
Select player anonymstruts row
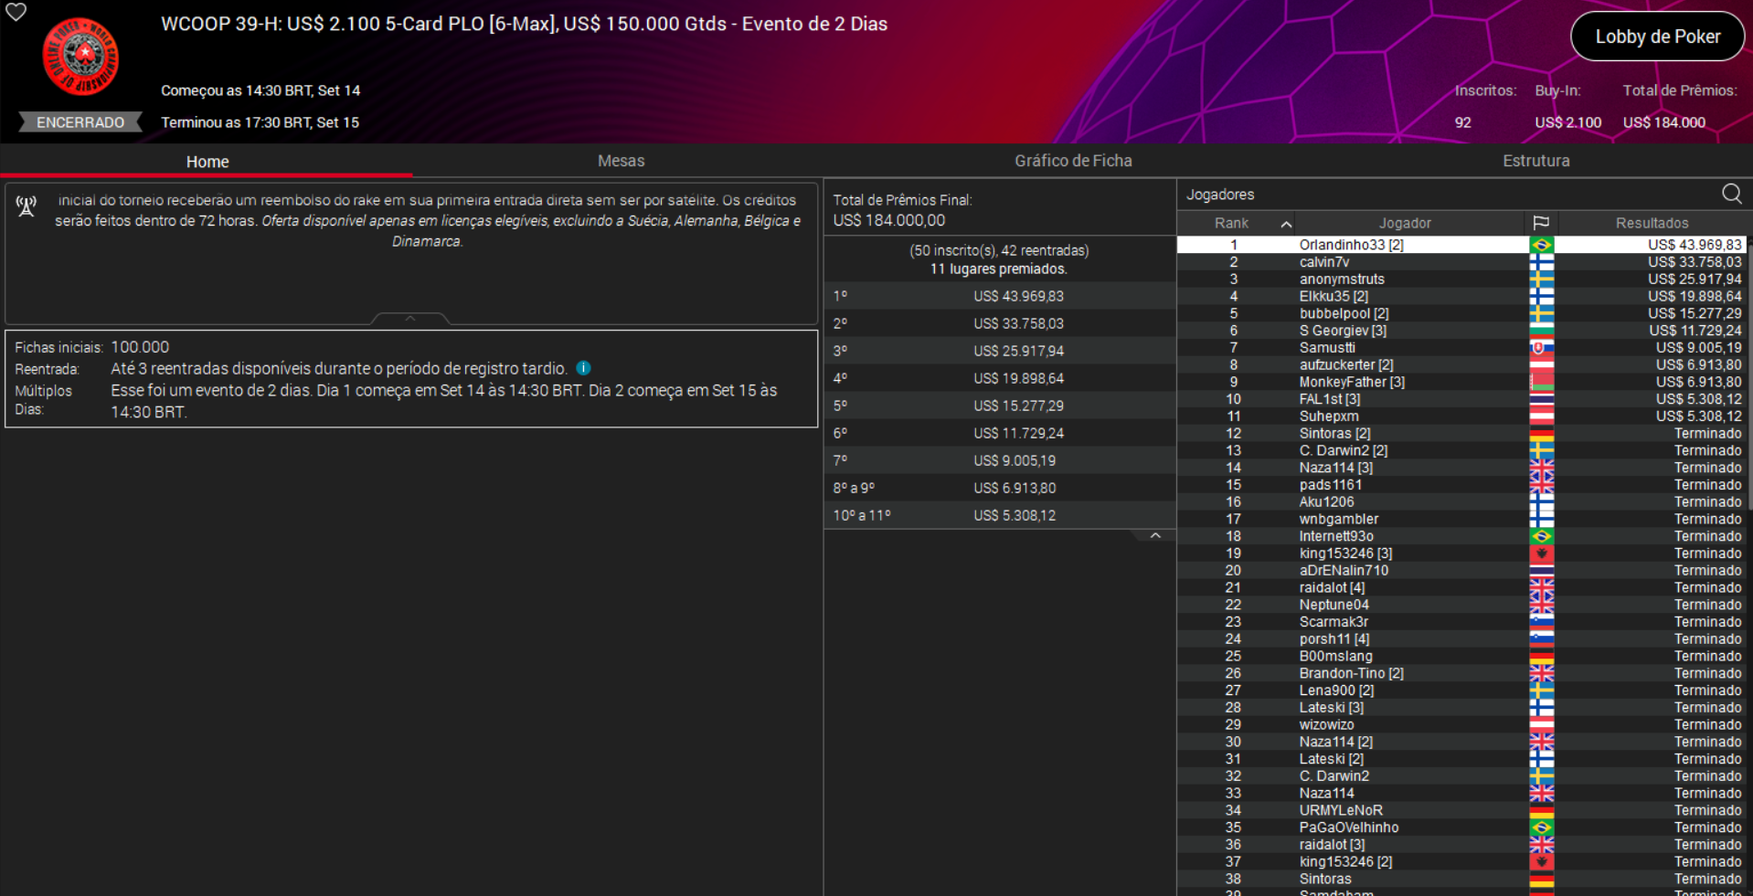tap(1461, 279)
